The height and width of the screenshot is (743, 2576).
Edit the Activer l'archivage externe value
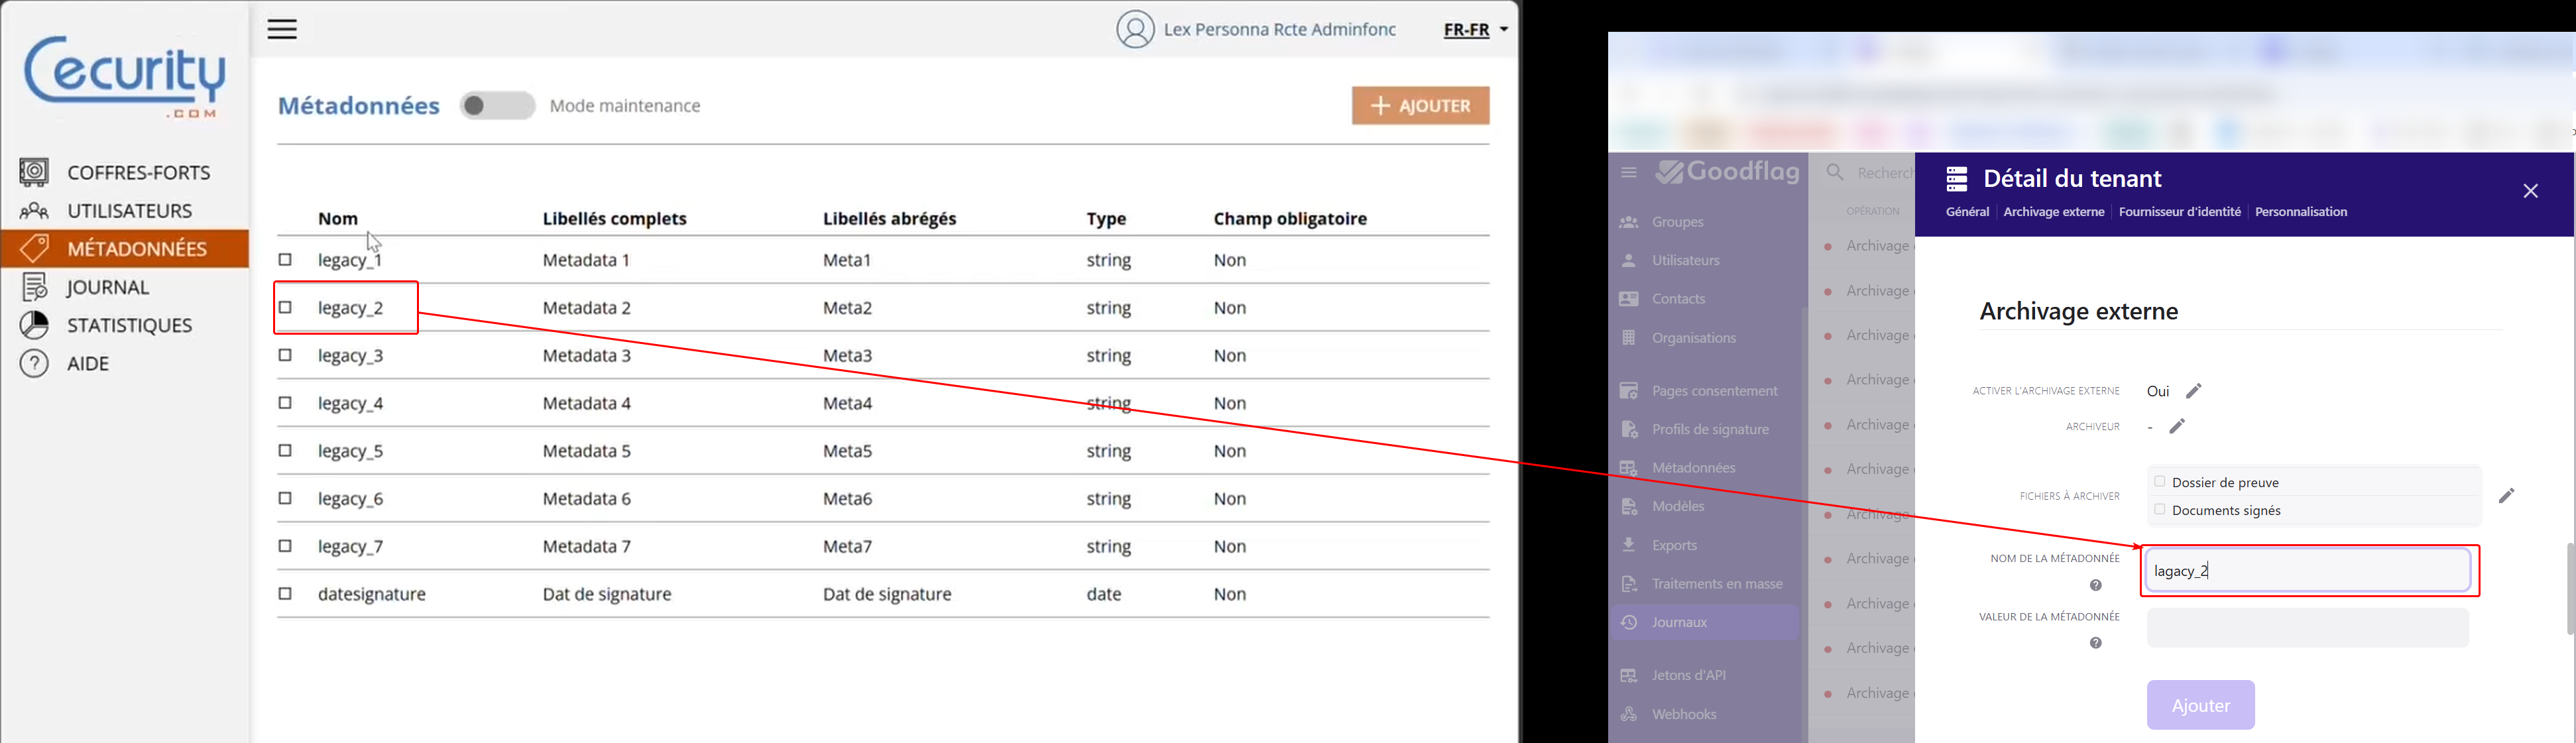point(2193,391)
